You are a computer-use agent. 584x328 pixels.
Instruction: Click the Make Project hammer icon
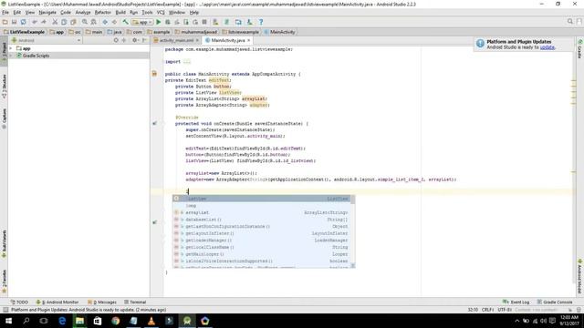126,22
